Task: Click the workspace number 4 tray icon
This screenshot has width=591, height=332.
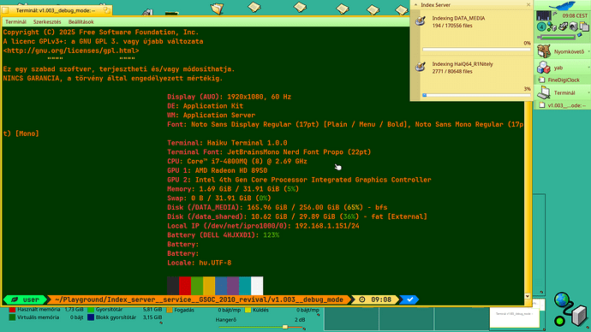Action: [541, 27]
